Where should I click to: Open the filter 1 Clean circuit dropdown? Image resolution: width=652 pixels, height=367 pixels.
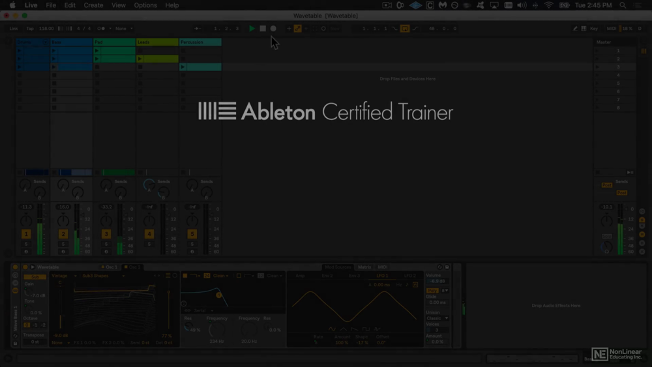coord(221,276)
